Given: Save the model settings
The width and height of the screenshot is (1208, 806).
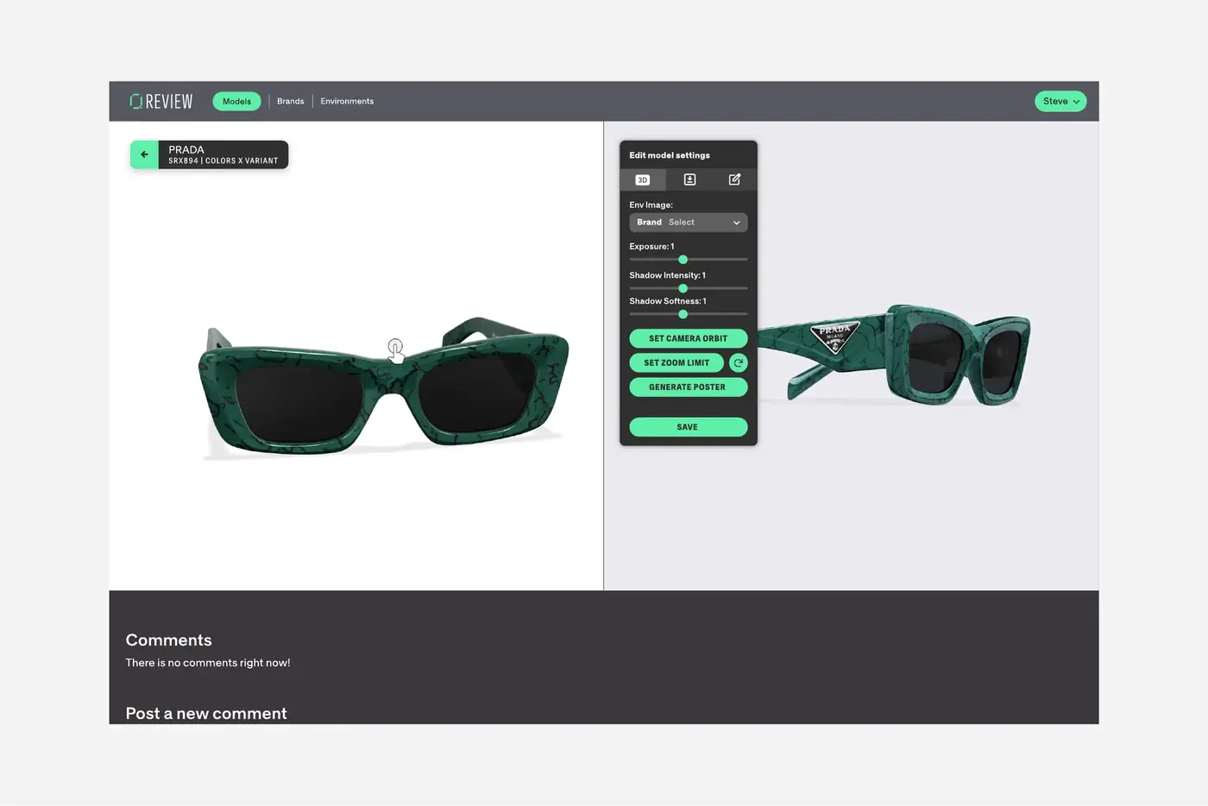Looking at the screenshot, I should (689, 427).
